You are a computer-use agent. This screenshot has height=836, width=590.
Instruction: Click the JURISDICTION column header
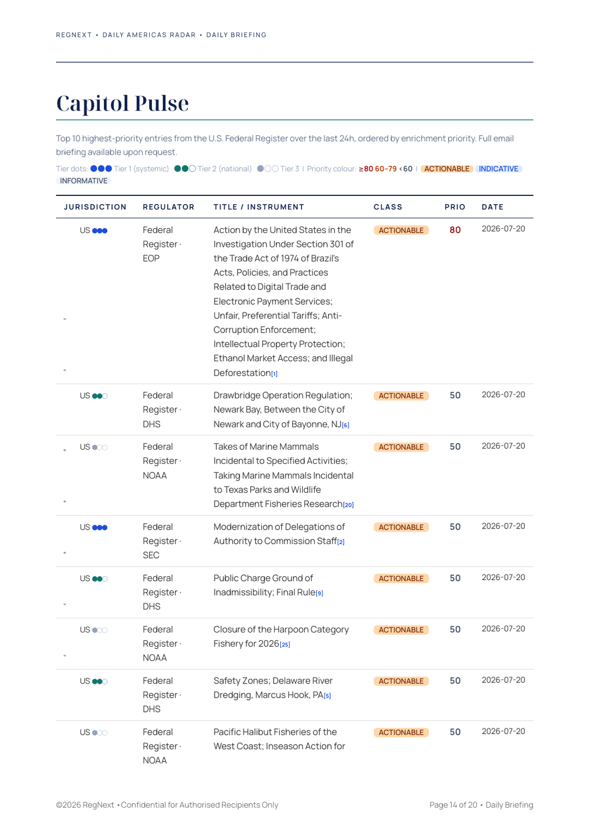tap(95, 207)
